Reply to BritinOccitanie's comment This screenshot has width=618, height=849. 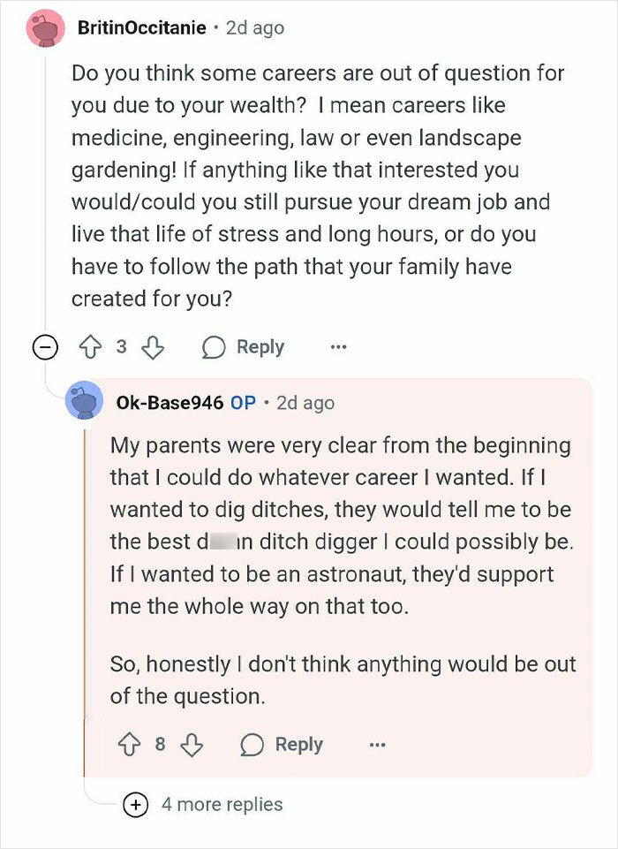(243, 347)
